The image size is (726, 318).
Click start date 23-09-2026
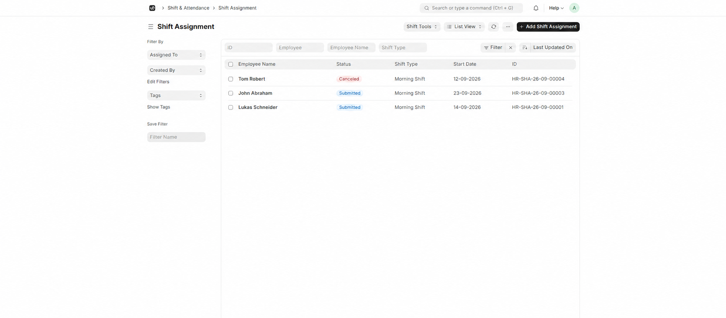[467, 93]
